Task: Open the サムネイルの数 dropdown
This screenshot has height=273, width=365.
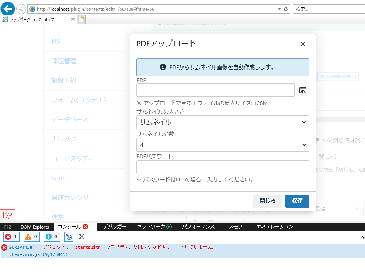Action: pyautogui.click(x=222, y=144)
